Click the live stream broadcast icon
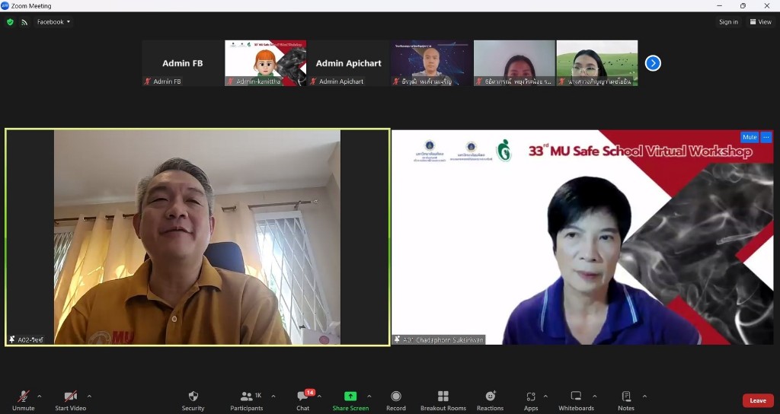Viewport: 780px width, 414px height. pyautogui.click(x=24, y=22)
